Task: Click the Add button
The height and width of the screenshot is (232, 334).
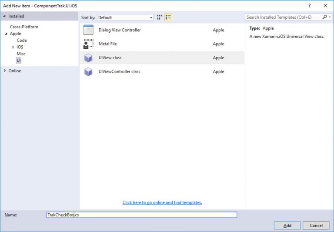Action: pos(287,225)
